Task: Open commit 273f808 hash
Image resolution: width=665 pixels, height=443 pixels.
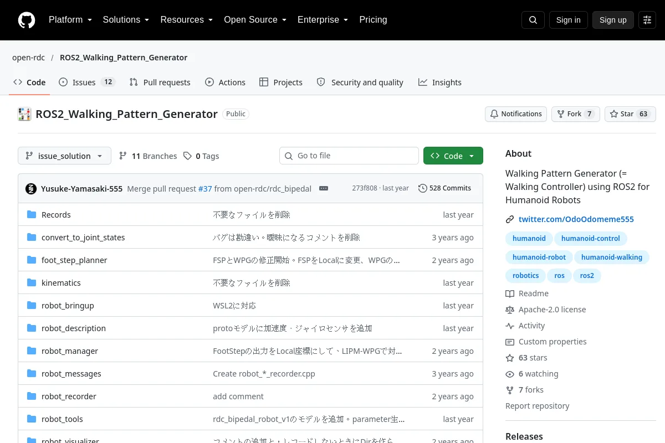Action: pos(365,188)
